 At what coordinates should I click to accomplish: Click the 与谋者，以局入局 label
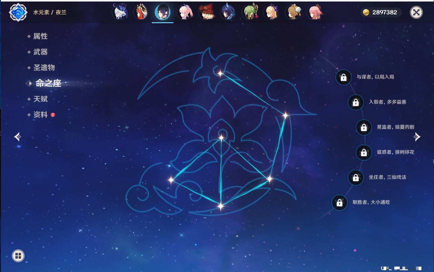[x=375, y=77]
